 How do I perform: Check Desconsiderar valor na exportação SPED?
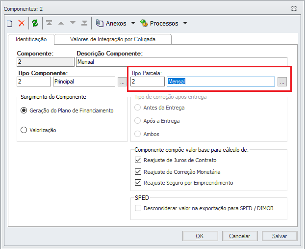tap(138, 208)
